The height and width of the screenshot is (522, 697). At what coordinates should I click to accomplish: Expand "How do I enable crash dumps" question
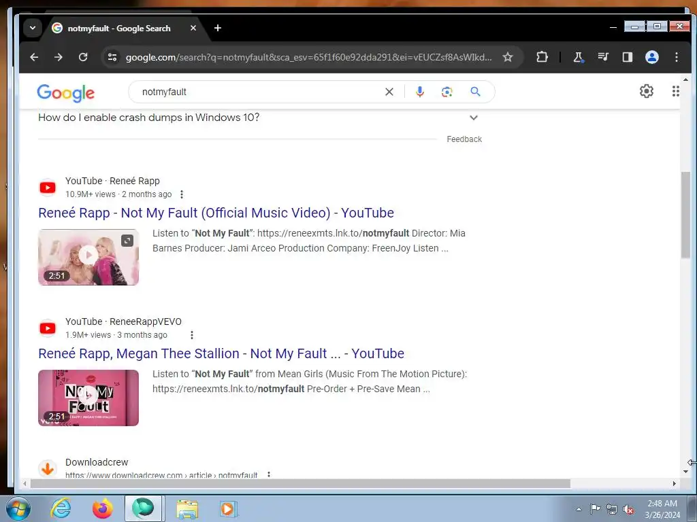(259, 118)
